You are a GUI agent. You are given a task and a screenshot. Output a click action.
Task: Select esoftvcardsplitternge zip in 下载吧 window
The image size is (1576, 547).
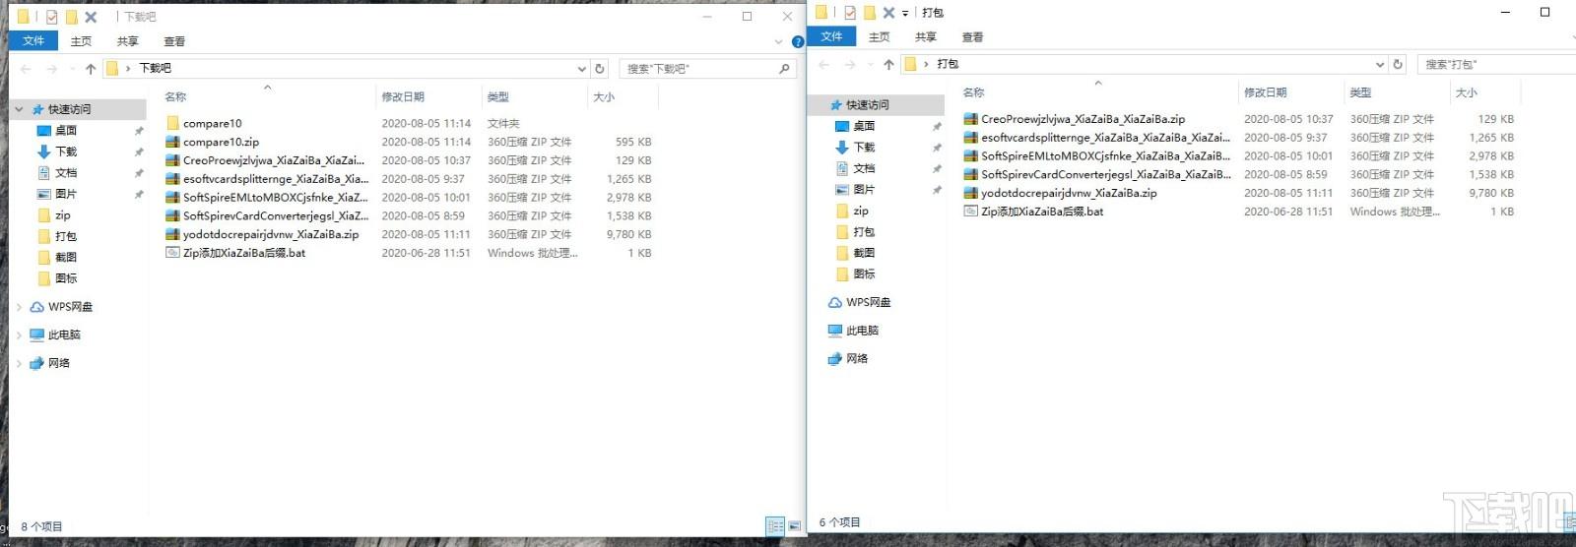pyautogui.click(x=276, y=179)
